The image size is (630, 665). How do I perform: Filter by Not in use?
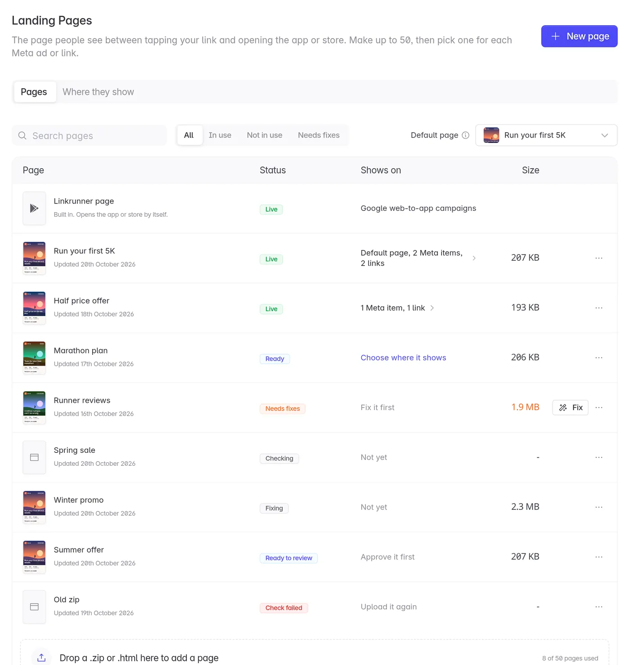tap(265, 135)
